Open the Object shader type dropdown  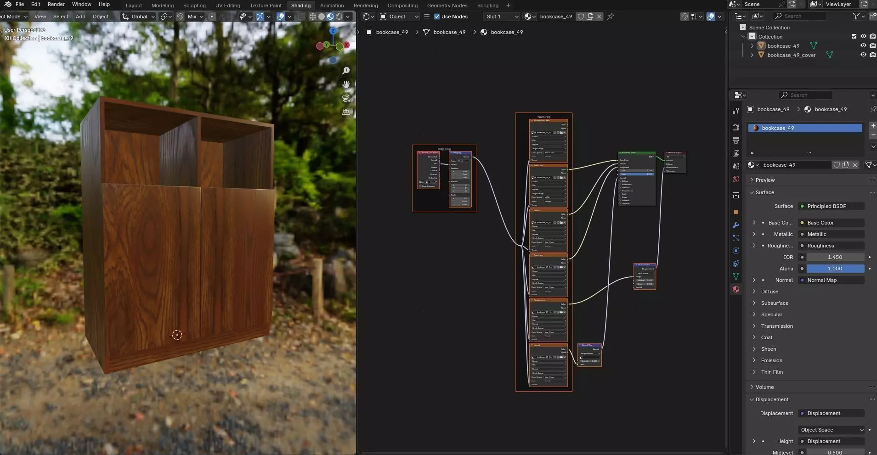[x=399, y=17]
